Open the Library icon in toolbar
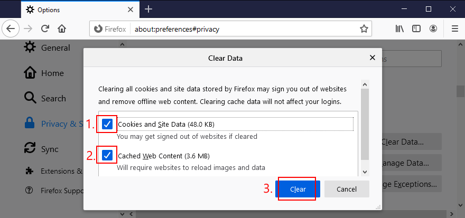 click(x=399, y=29)
